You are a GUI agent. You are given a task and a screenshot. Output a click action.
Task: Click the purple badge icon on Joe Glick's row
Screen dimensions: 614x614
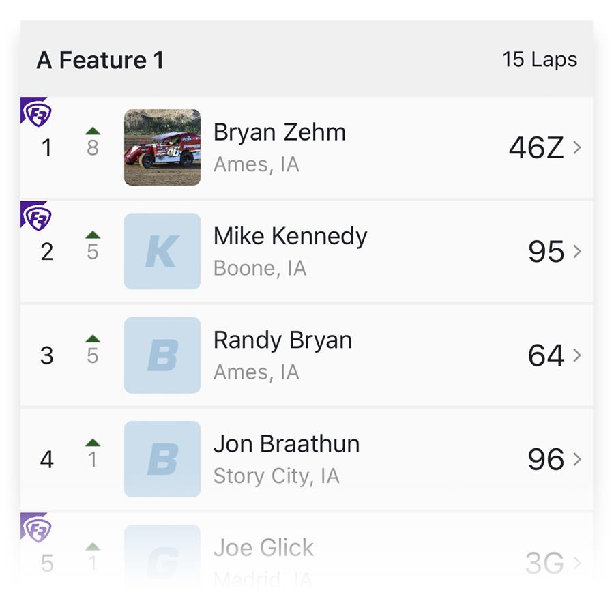pyautogui.click(x=36, y=527)
